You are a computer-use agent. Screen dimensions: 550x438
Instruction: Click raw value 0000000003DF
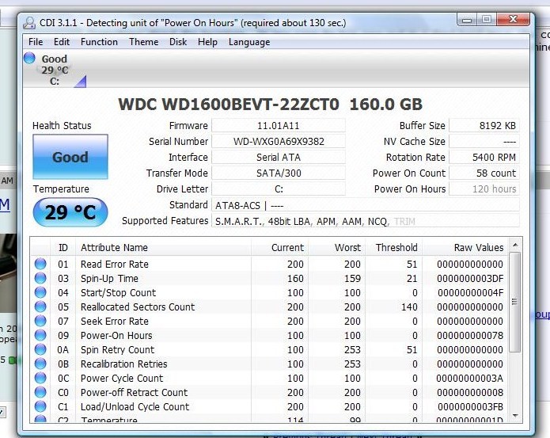(x=470, y=278)
